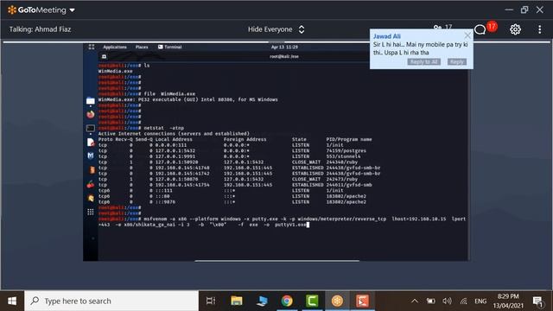Click the Type here to search box

click(111, 301)
